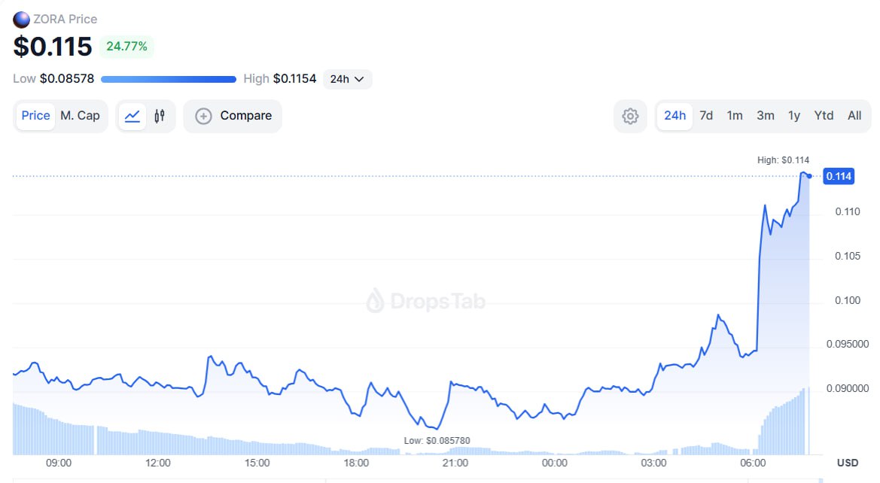Switch to candlestick chart icon
This screenshot has height=483, width=880.
pos(160,116)
